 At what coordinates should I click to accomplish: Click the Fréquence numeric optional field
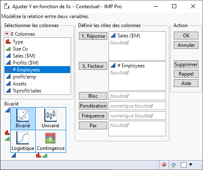tap(137, 116)
